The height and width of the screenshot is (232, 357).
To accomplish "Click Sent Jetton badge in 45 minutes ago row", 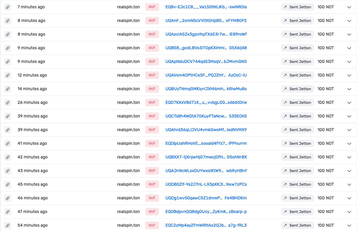I will [297, 184].
